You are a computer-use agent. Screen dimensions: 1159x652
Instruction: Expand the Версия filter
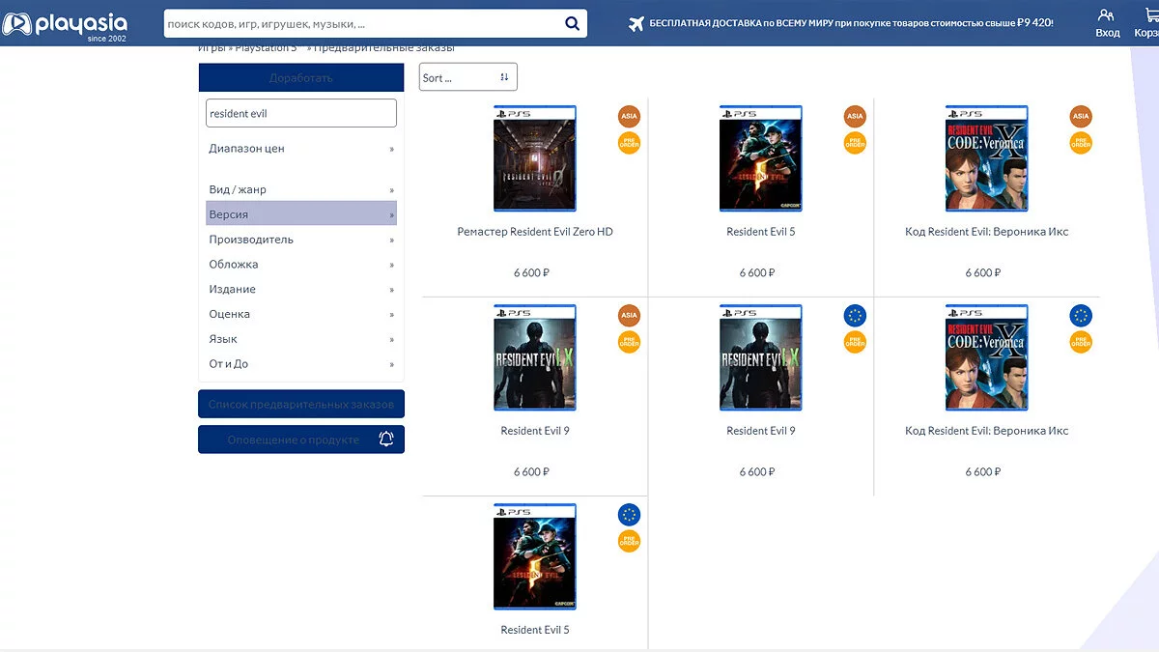[300, 214]
